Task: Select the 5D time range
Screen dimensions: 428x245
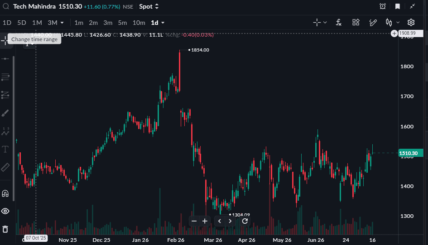Action: click(x=22, y=23)
